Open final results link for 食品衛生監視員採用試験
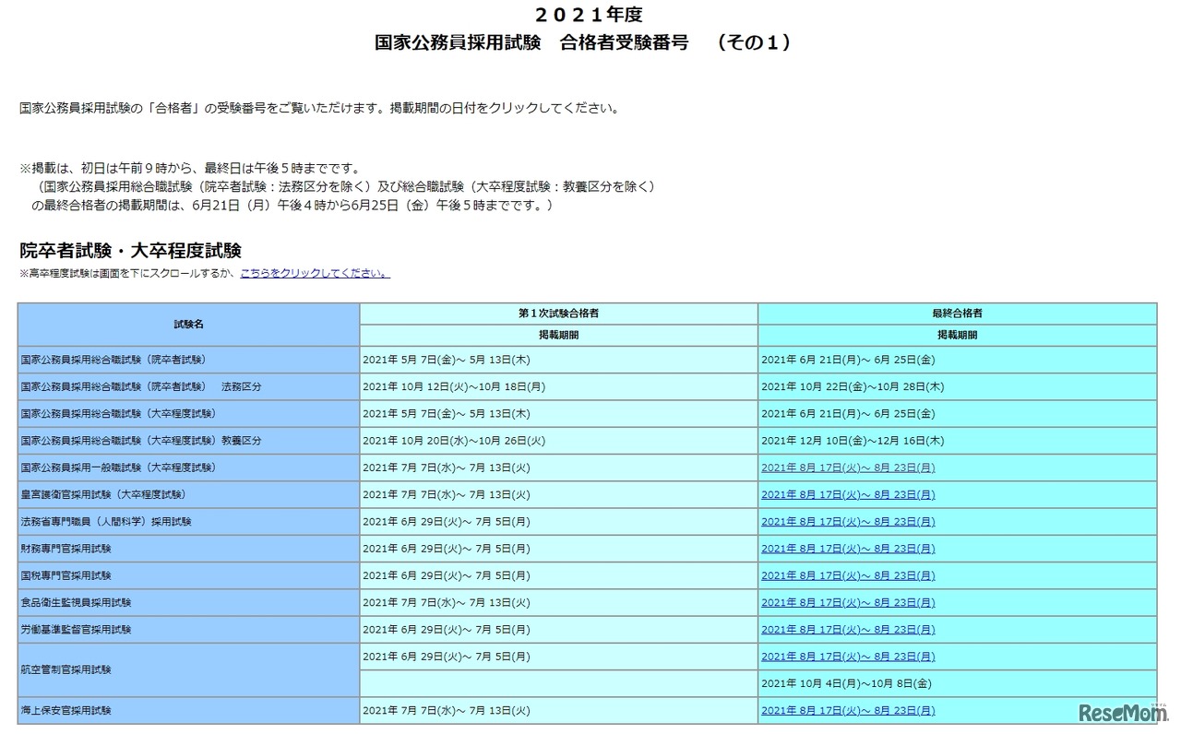 point(847,603)
